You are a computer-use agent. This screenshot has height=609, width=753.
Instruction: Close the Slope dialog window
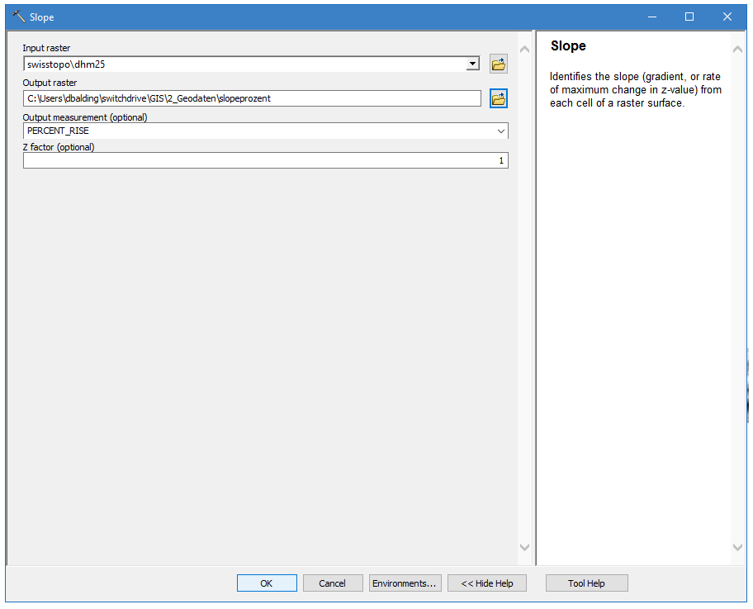tap(727, 17)
